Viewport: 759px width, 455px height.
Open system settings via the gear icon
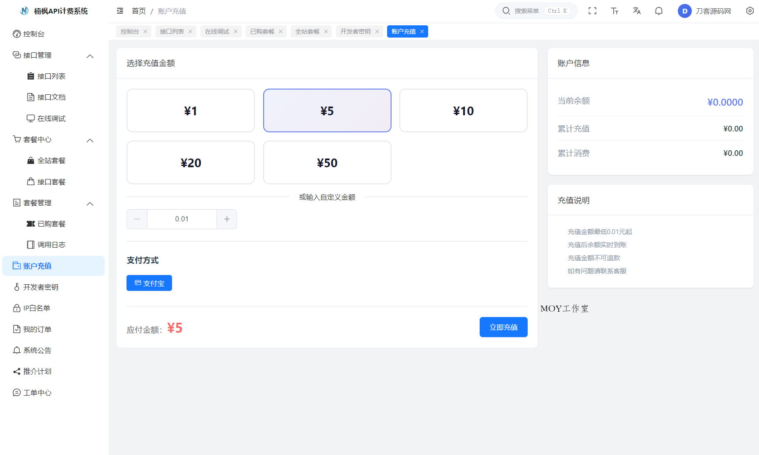pos(750,11)
